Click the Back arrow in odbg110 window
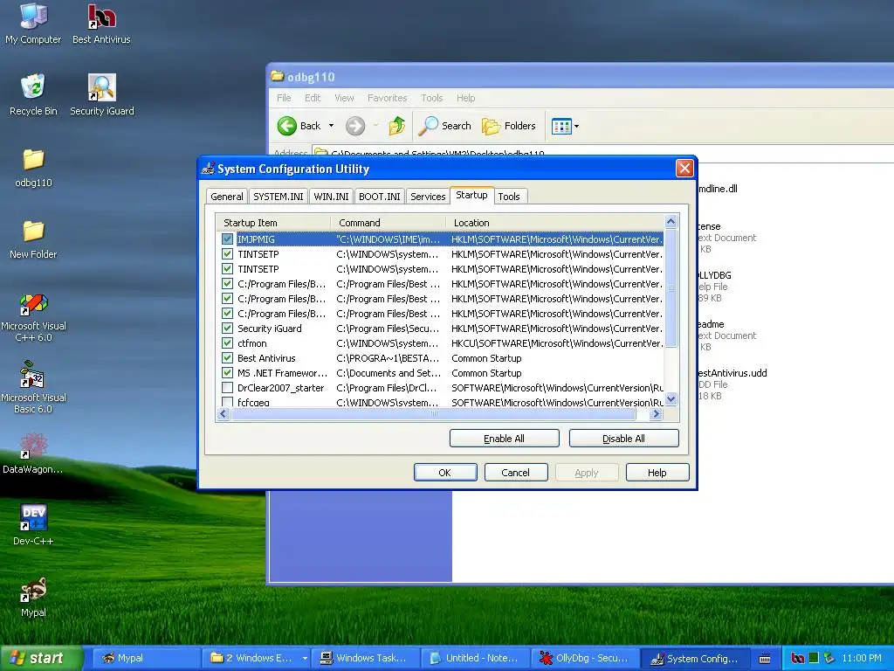The height and width of the screenshot is (671, 894). click(x=286, y=126)
